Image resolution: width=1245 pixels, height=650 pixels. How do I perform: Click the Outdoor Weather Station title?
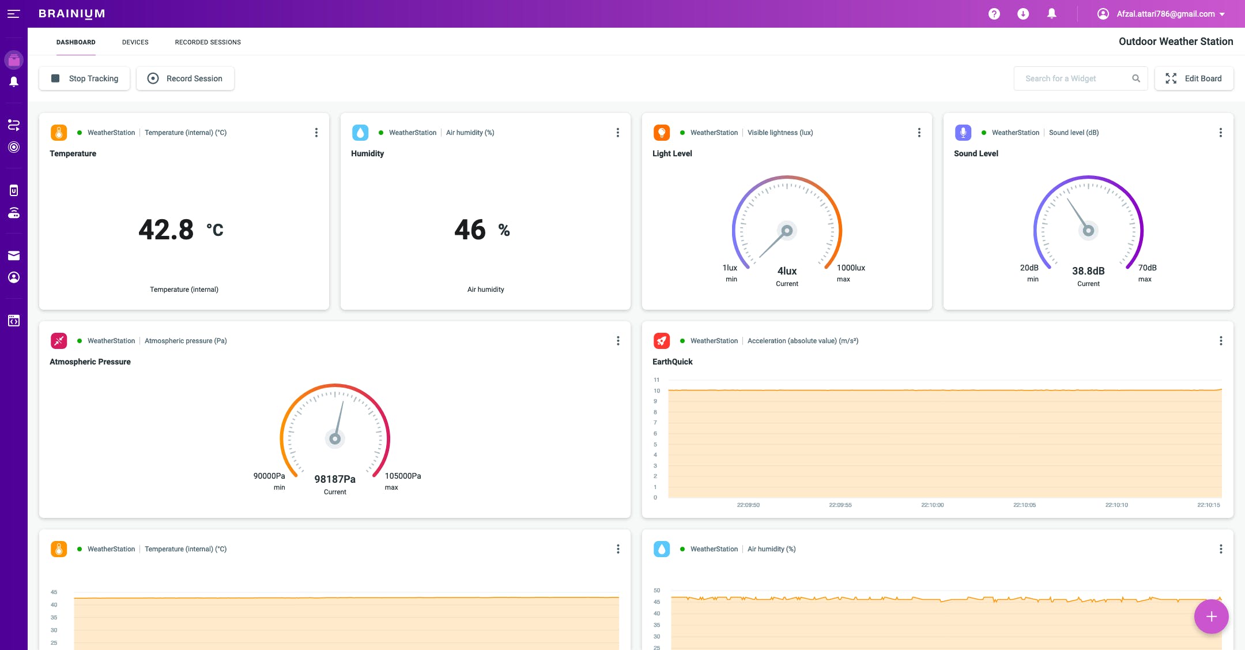tap(1176, 42)
